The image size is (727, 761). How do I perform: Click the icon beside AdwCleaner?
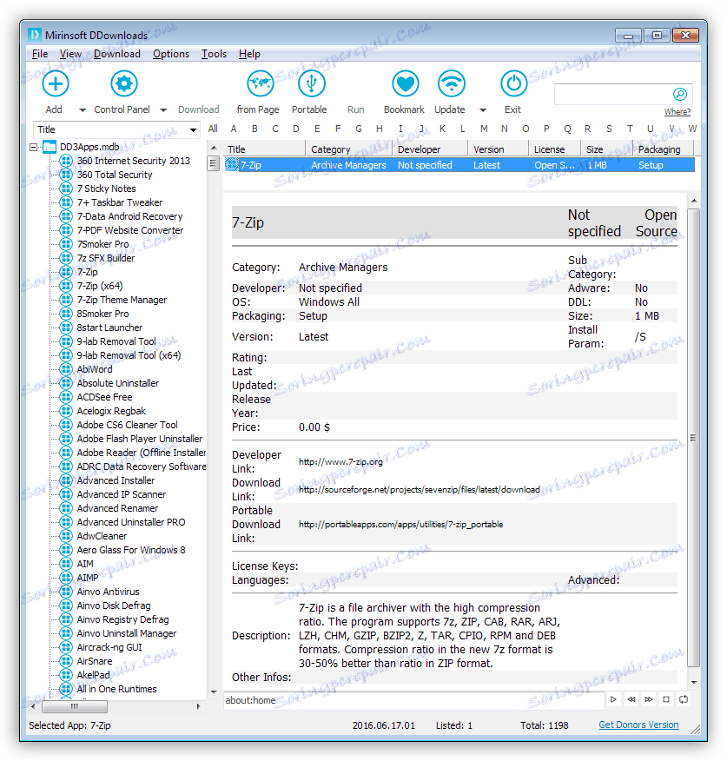65,536
